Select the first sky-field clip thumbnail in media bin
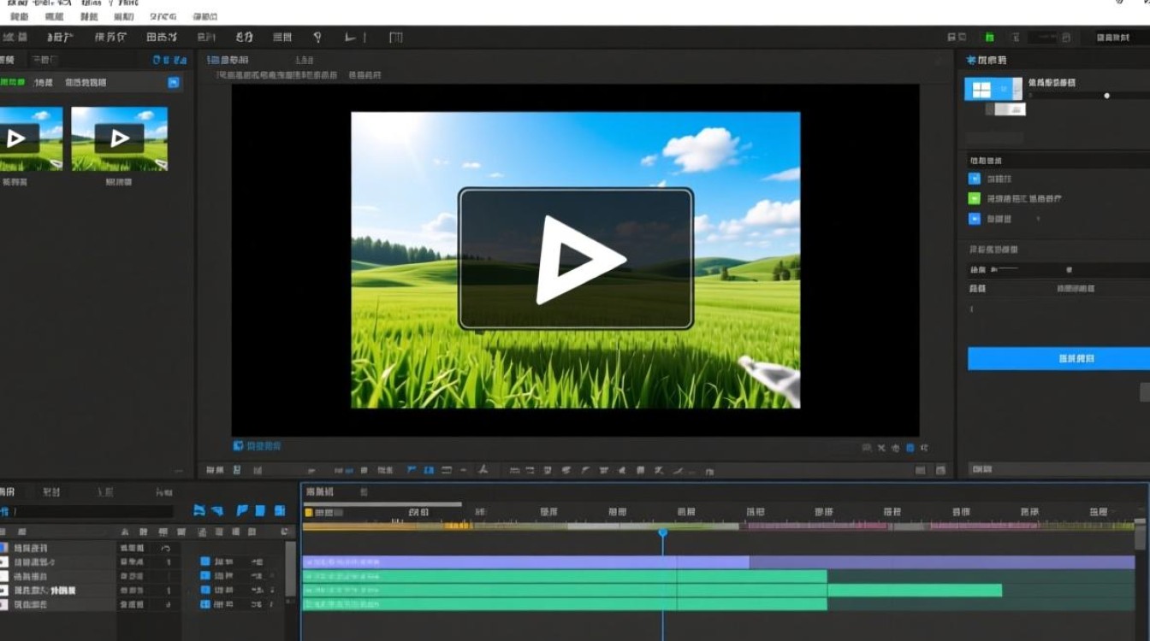 (31, 138)
